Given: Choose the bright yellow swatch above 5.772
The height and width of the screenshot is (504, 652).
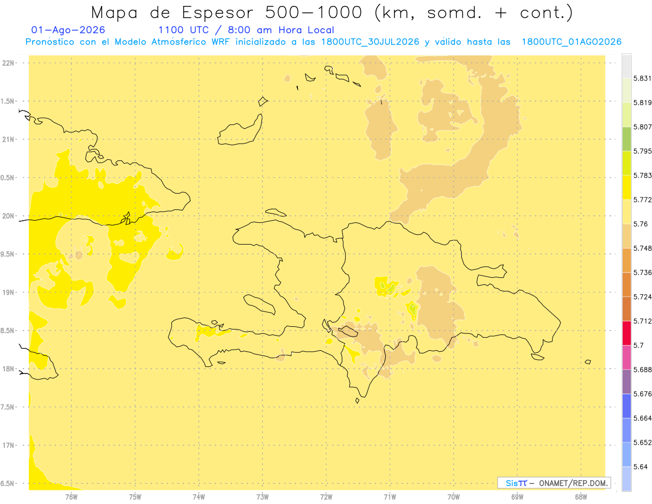Looking at the screenshot, I should 626,187.
